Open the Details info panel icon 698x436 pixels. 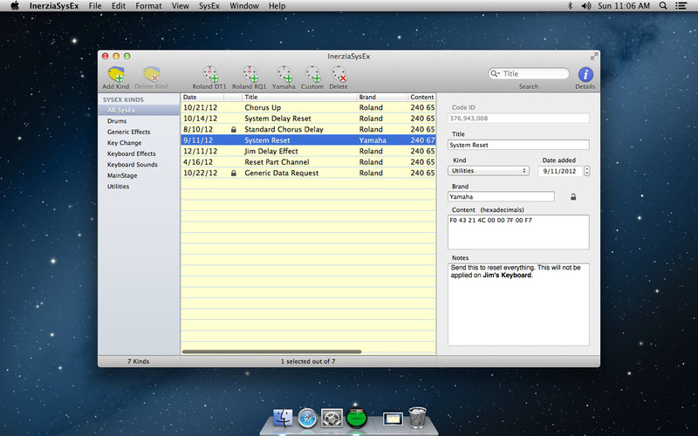pos(585,74)
